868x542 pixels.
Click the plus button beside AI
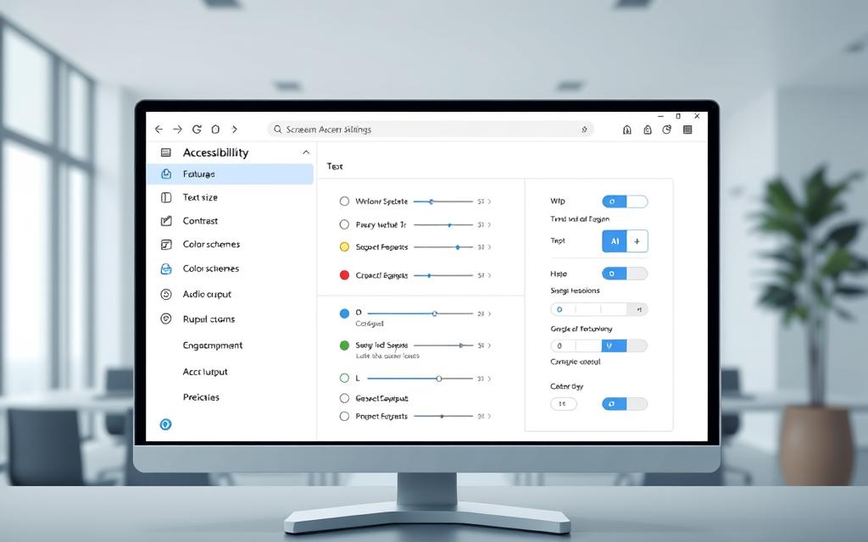click(637, 241)
